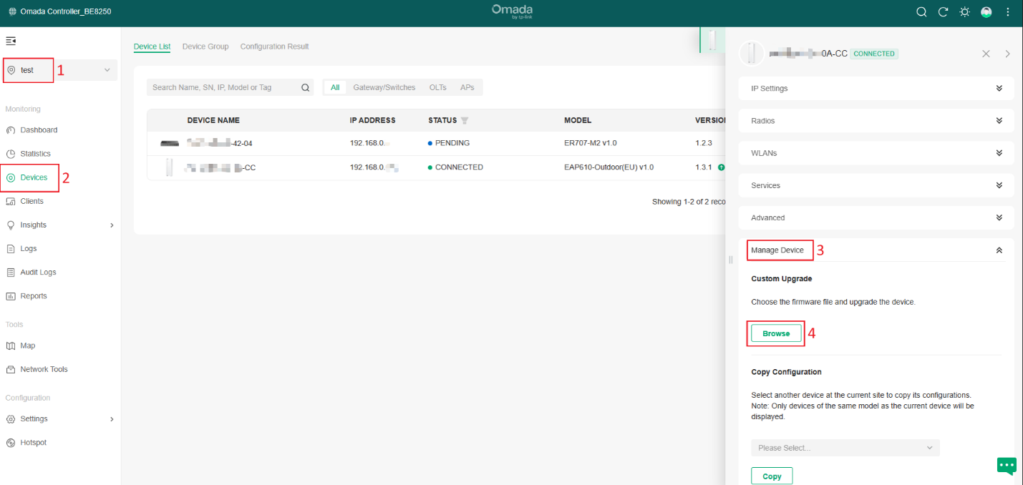Open the Please Select device dropdown
This screenshot has height=485, width=1023.
click(x=845, y=448)
